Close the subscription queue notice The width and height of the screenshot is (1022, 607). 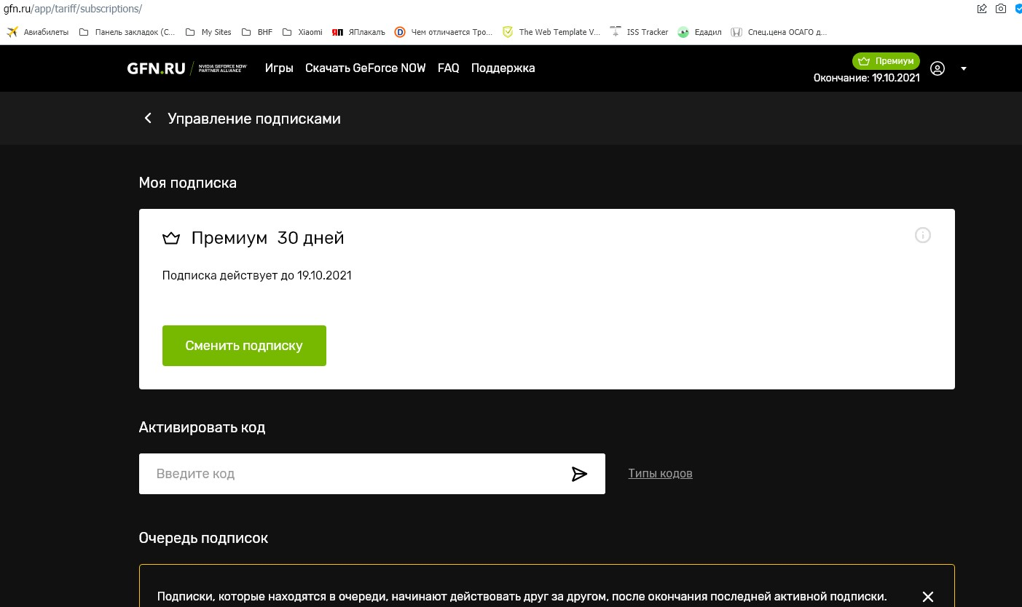point(928,597)
